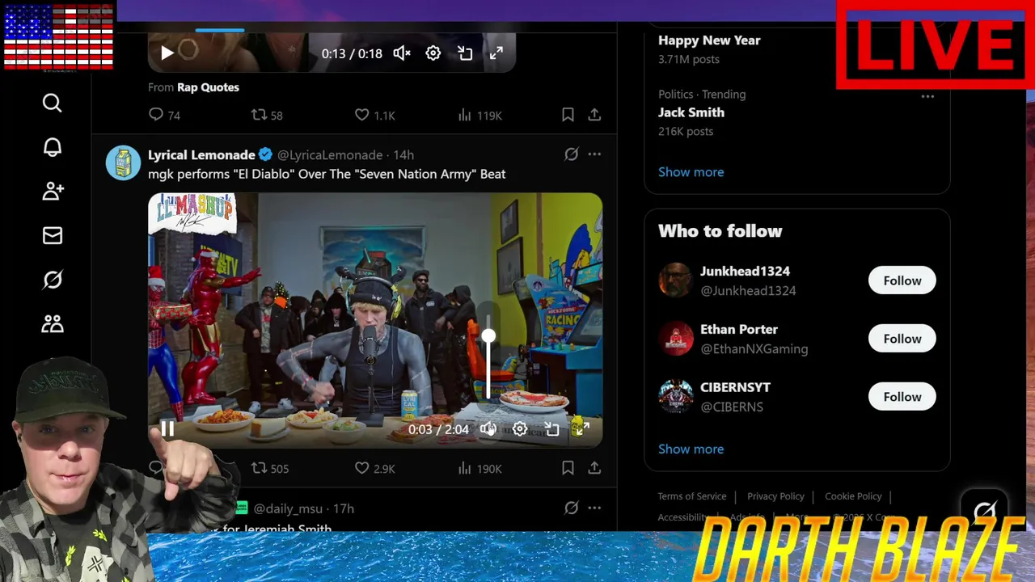This screenshot has height=582, width=1035.
Task: Share the Lyrical Lemonade post
Action: click(594, 468)
